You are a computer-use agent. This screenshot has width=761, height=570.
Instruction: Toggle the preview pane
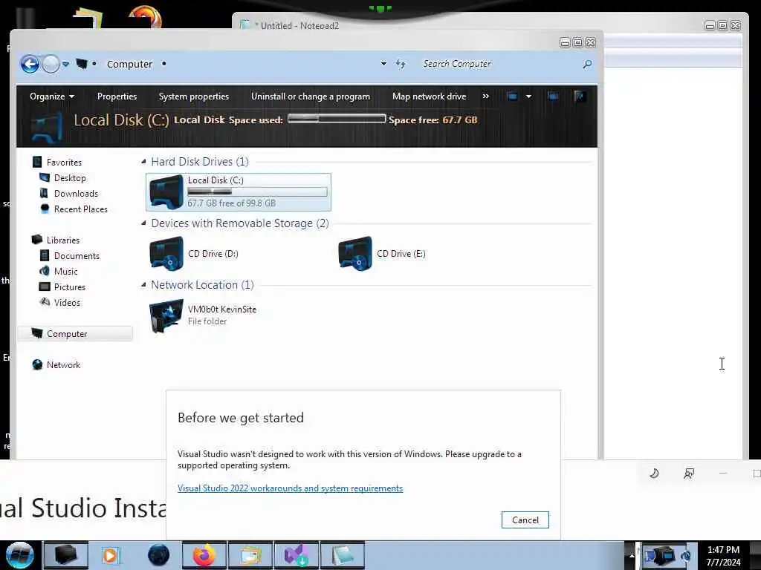tap(553, 96)
